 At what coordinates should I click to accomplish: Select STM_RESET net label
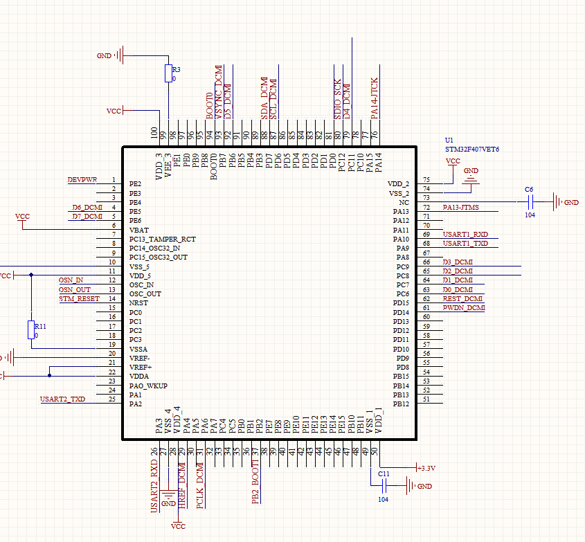(x=79, y=299)
